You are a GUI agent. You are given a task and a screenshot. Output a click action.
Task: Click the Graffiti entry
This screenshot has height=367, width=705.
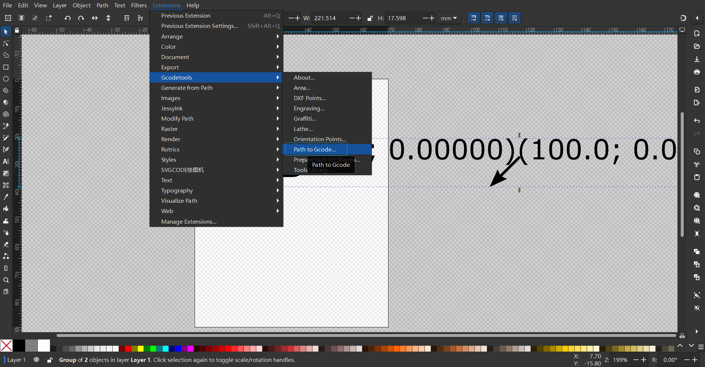327,118
